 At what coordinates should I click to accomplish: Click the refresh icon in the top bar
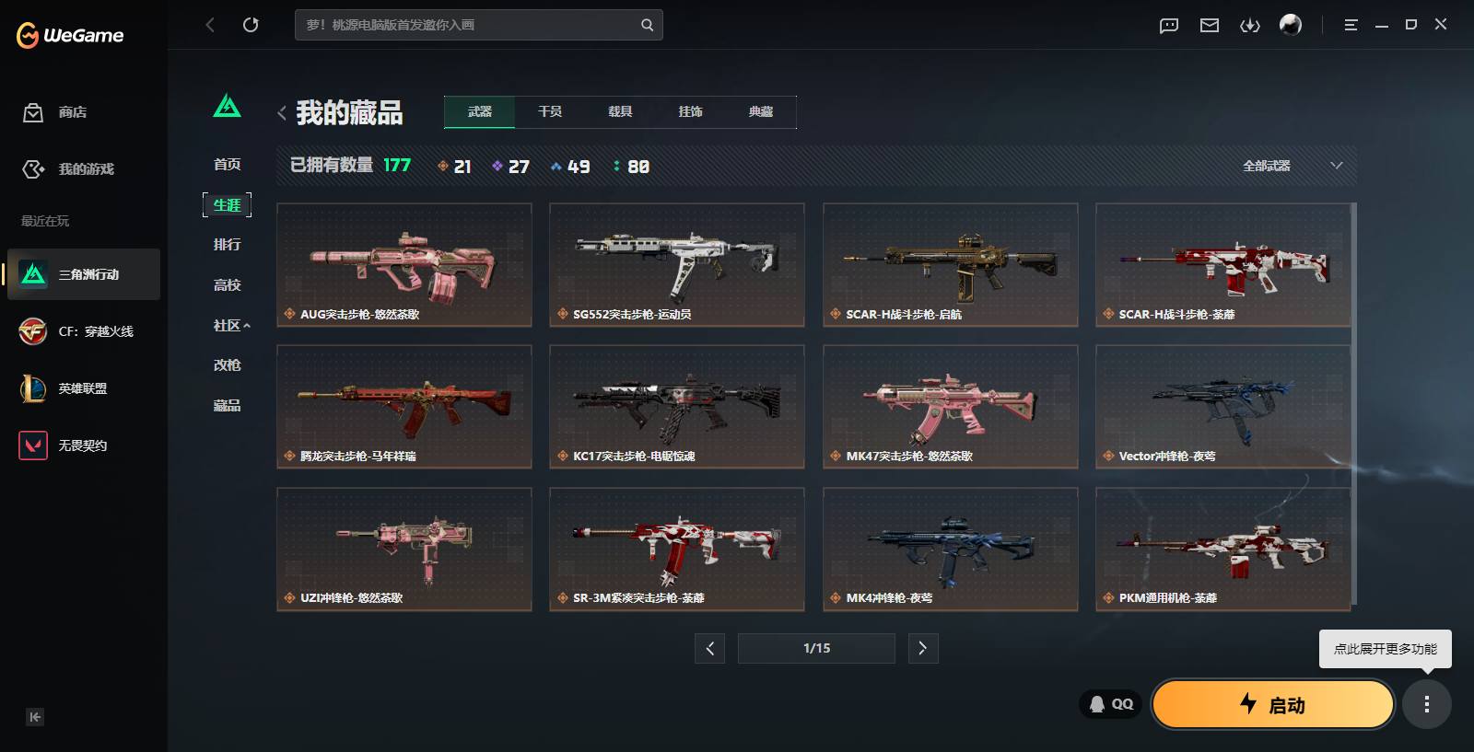pos(251,25)
